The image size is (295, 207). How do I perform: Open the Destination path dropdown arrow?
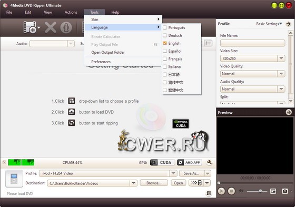coord(133,183)
